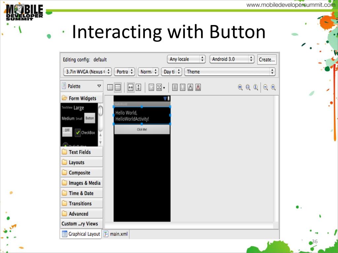Click the palette scrollbar up arrow
The height and width of the screenshot is (253, 338).
(100, 135)
